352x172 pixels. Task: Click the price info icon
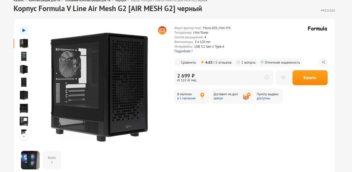coord(266,77)
